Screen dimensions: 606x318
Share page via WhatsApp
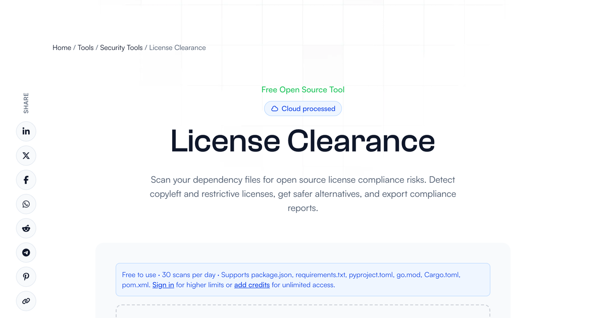[26, 204]
